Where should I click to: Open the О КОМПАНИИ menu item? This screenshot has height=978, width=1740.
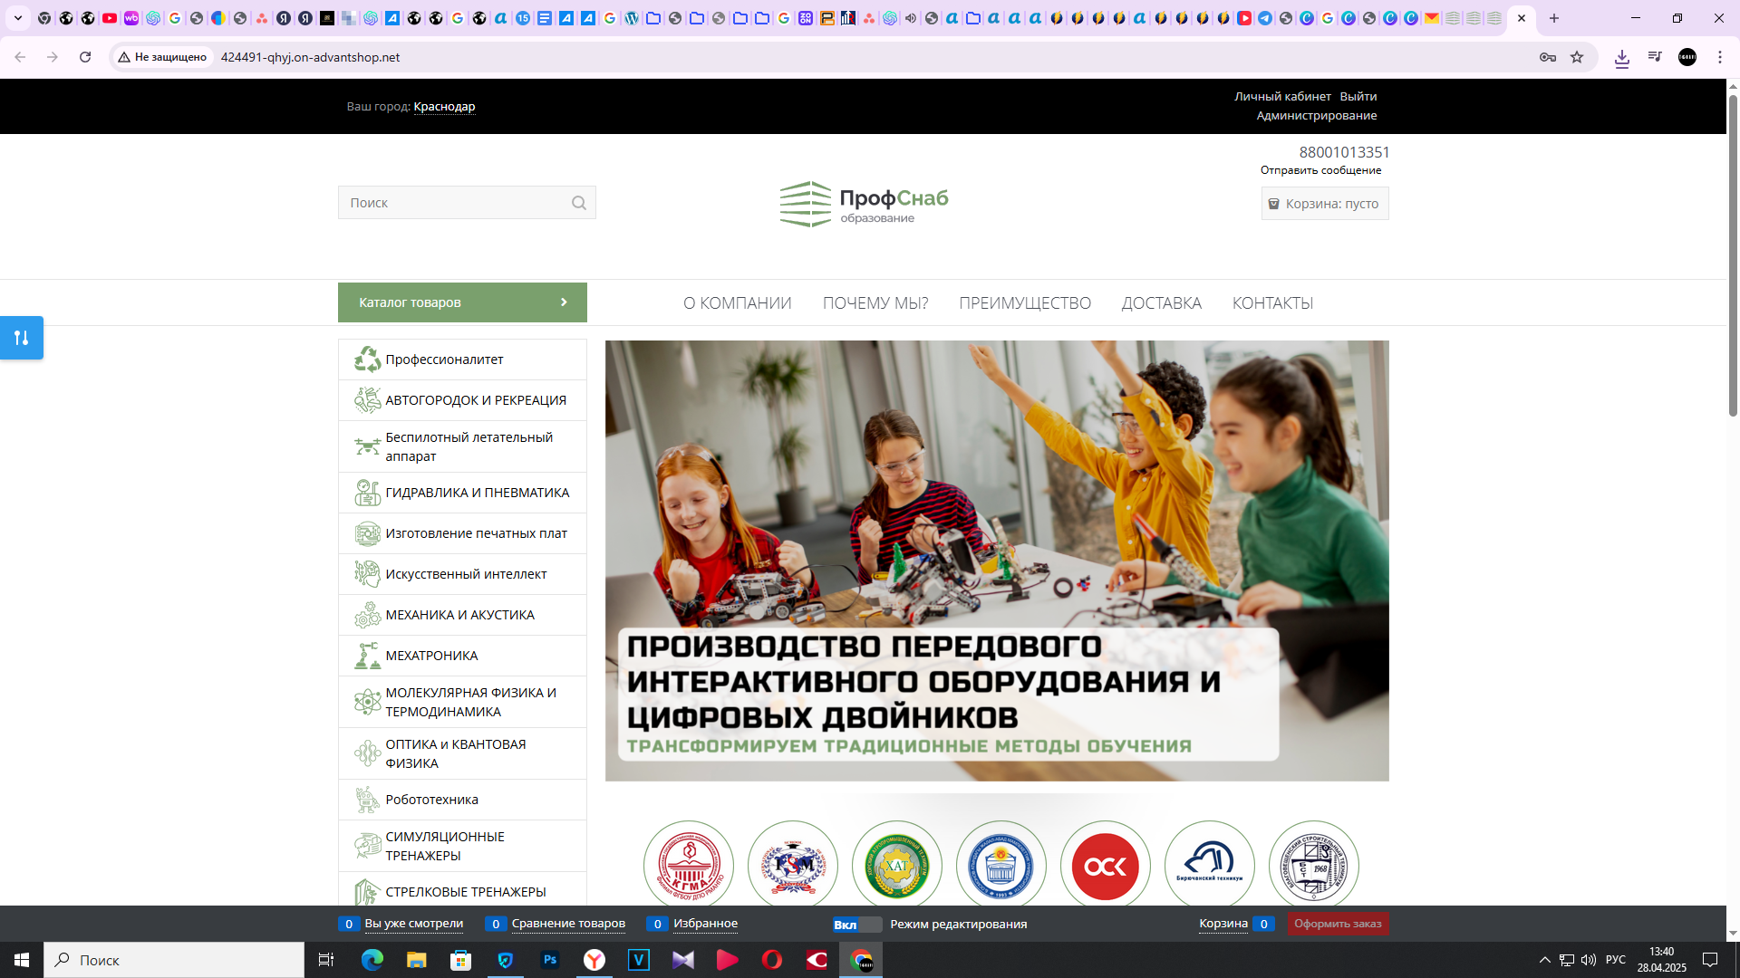[x=738, y=303]
